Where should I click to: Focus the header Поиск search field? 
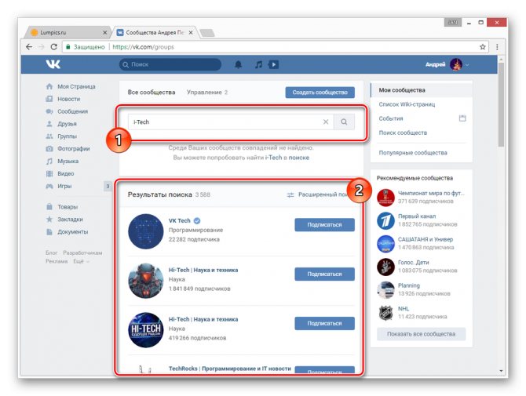pyautogui.click(x=170, y=64)
